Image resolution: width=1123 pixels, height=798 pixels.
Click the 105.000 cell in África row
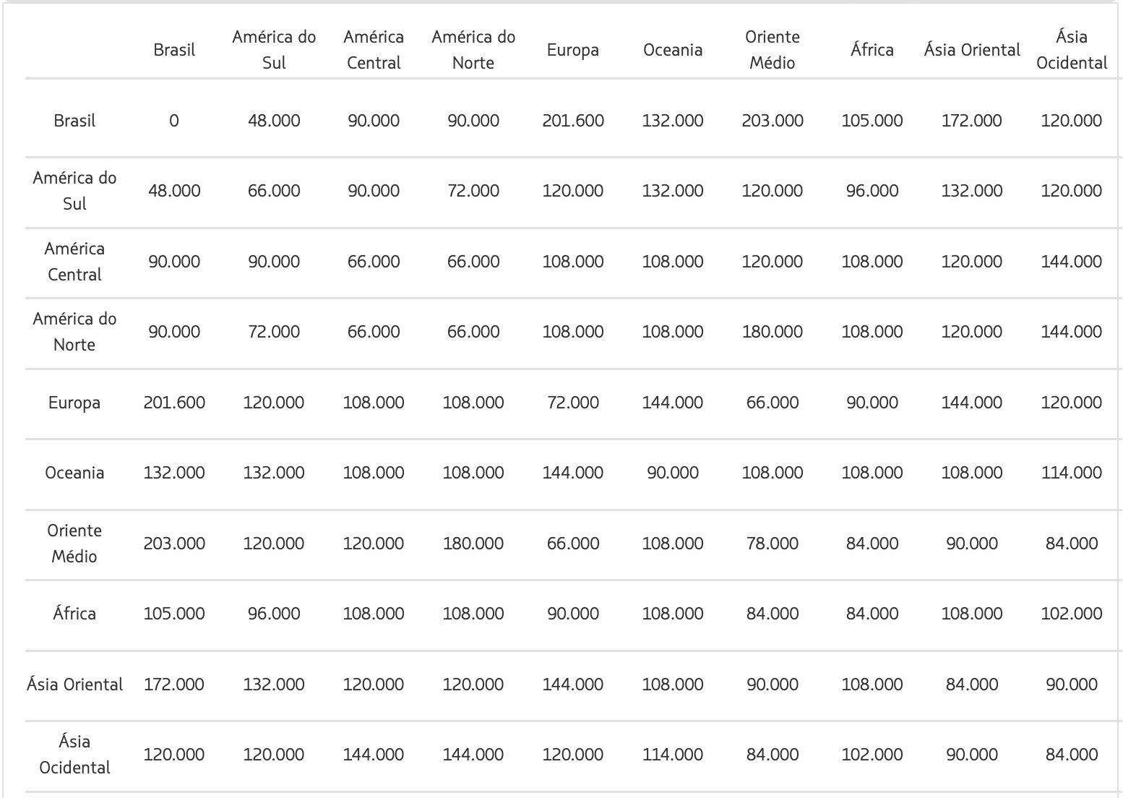(x=174, y=614)
